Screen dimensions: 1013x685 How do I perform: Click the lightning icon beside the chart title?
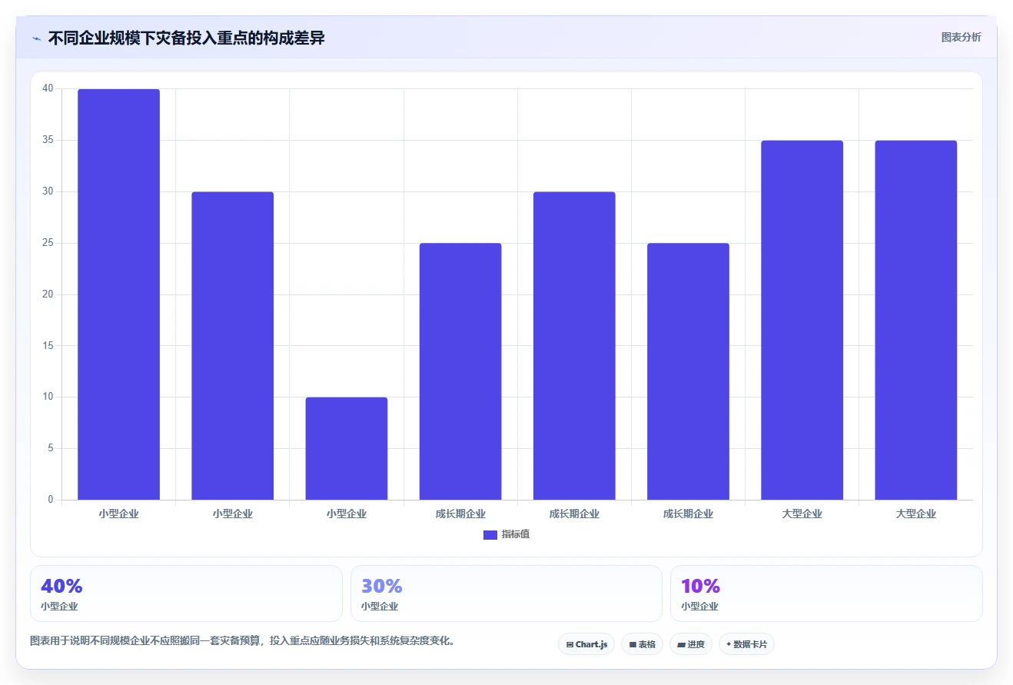tap(36, 38)
